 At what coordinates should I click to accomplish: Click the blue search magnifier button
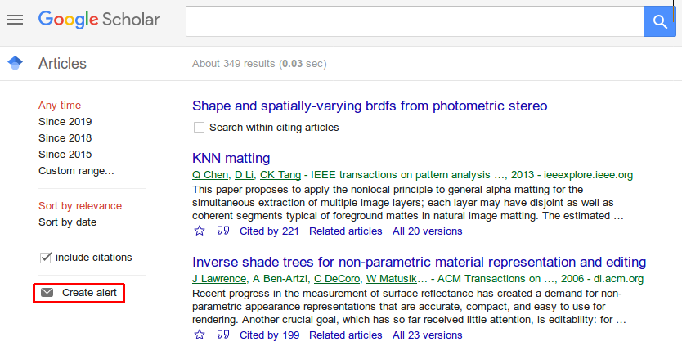click(x=659, y=20)
